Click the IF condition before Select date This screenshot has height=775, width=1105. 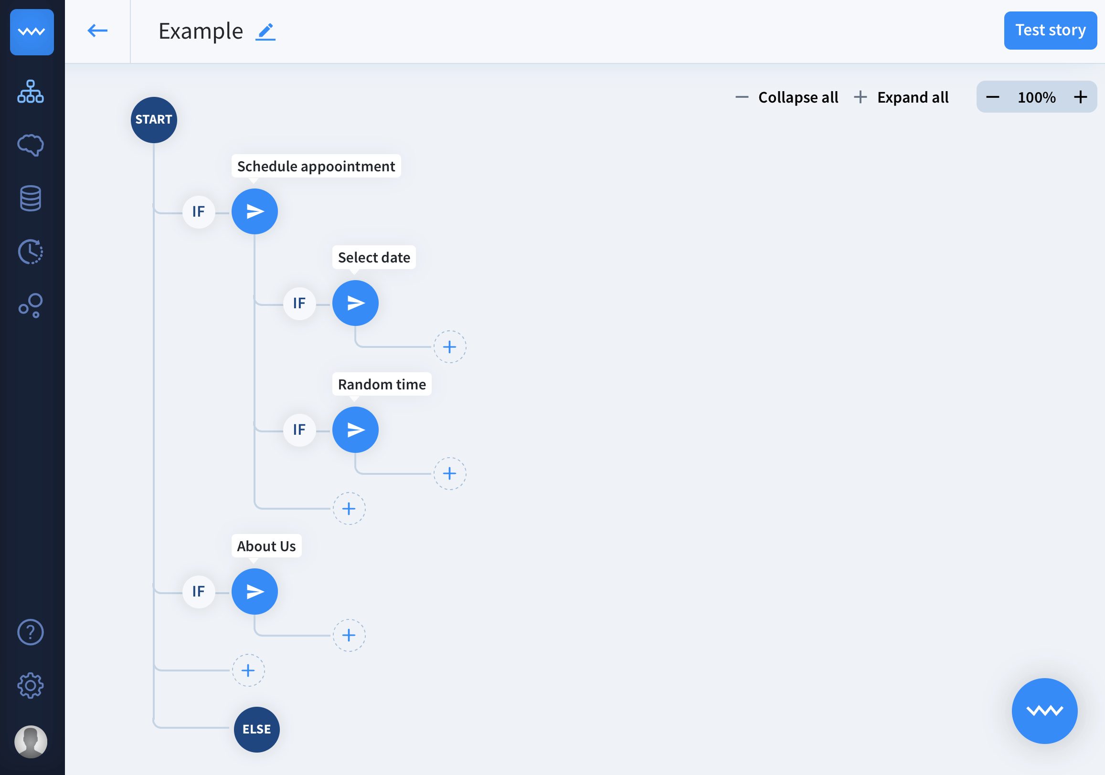pyautogui.click(x=299, y=303)
